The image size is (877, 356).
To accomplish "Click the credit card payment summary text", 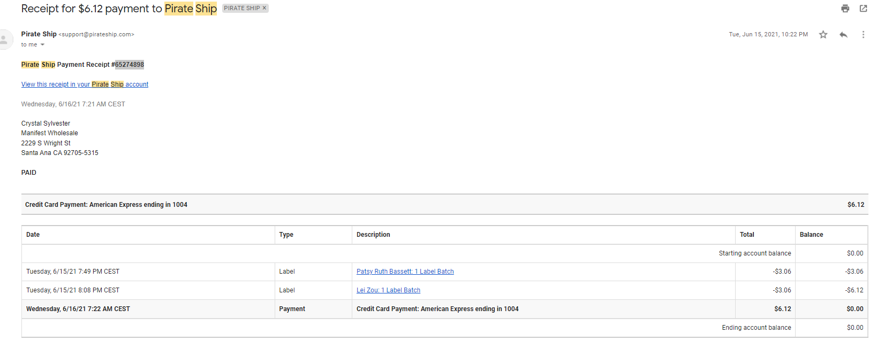I will click(106, 205).
